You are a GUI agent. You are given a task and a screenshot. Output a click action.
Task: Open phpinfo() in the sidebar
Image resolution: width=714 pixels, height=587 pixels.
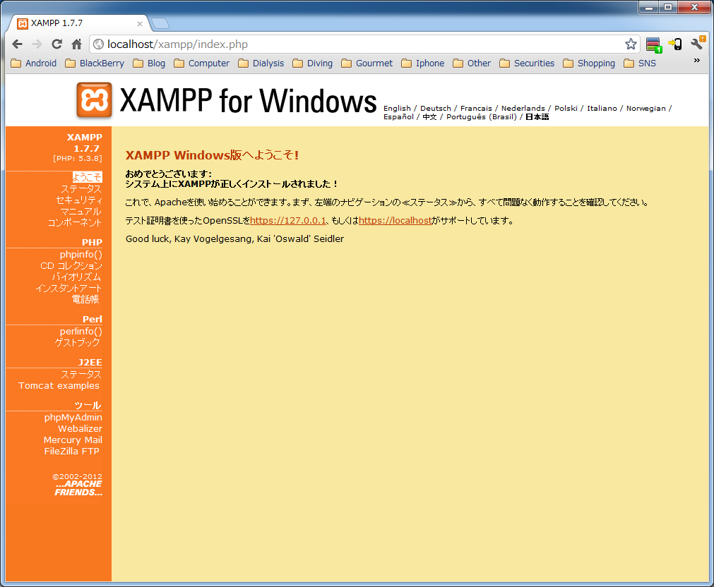tap(81, 255)
